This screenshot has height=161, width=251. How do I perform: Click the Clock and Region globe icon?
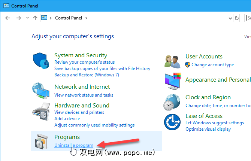[x=173, y=101]
